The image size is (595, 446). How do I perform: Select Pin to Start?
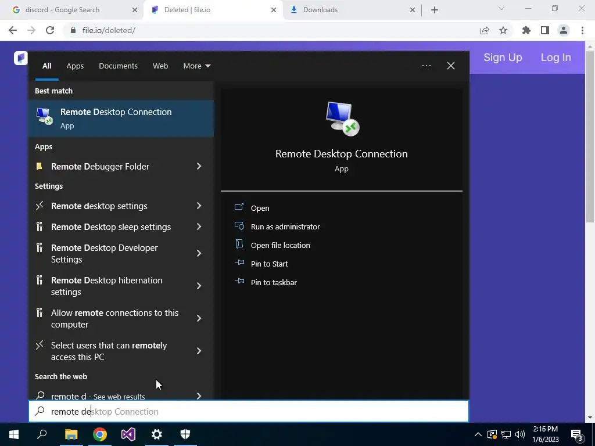[x=270, y=264]
